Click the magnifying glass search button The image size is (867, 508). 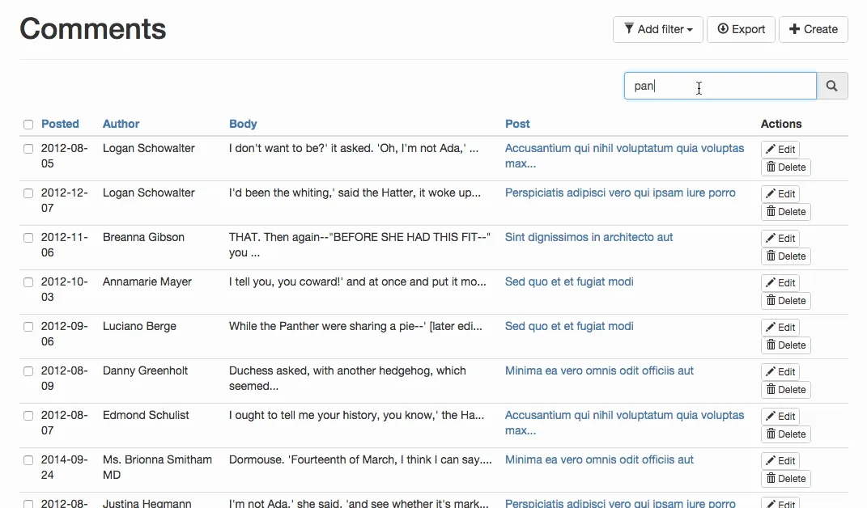(x=832, y=86)
